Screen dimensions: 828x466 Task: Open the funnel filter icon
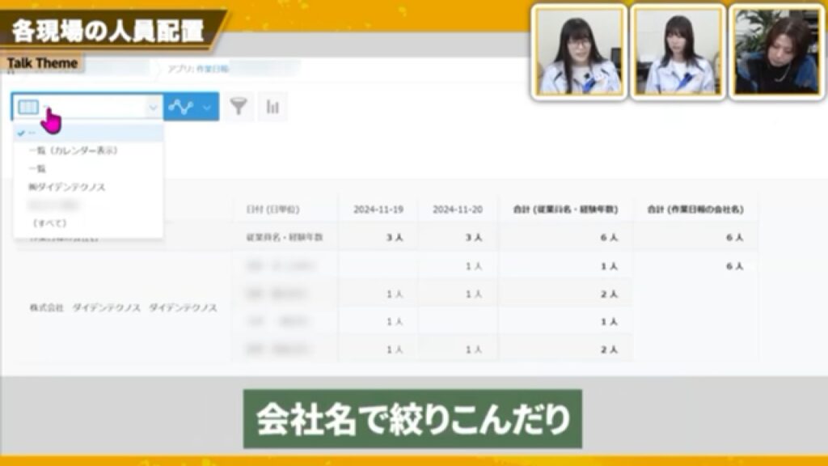pyautogui.click(x=240, y=106)
